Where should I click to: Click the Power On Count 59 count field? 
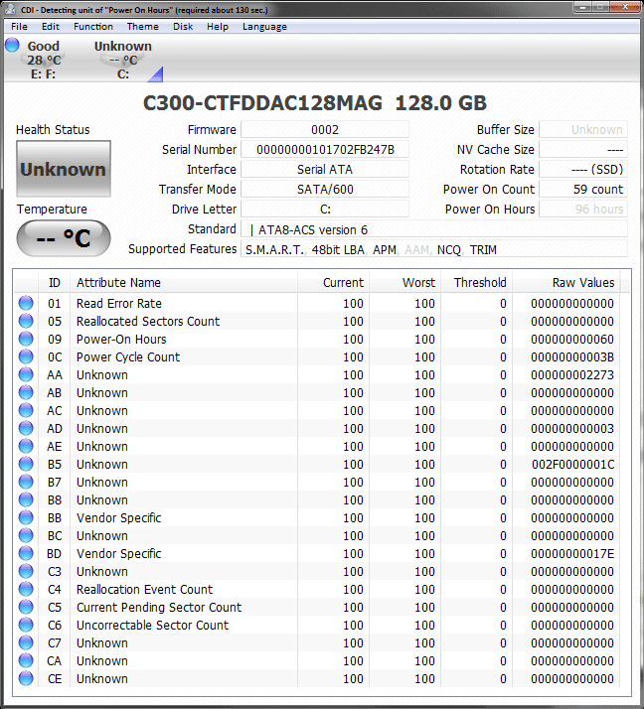pos(583,190)
